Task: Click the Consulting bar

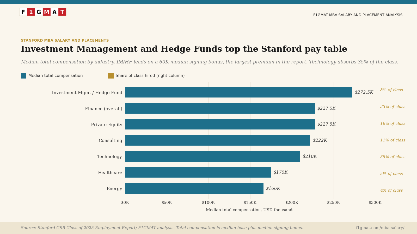Action: (218, 140)
